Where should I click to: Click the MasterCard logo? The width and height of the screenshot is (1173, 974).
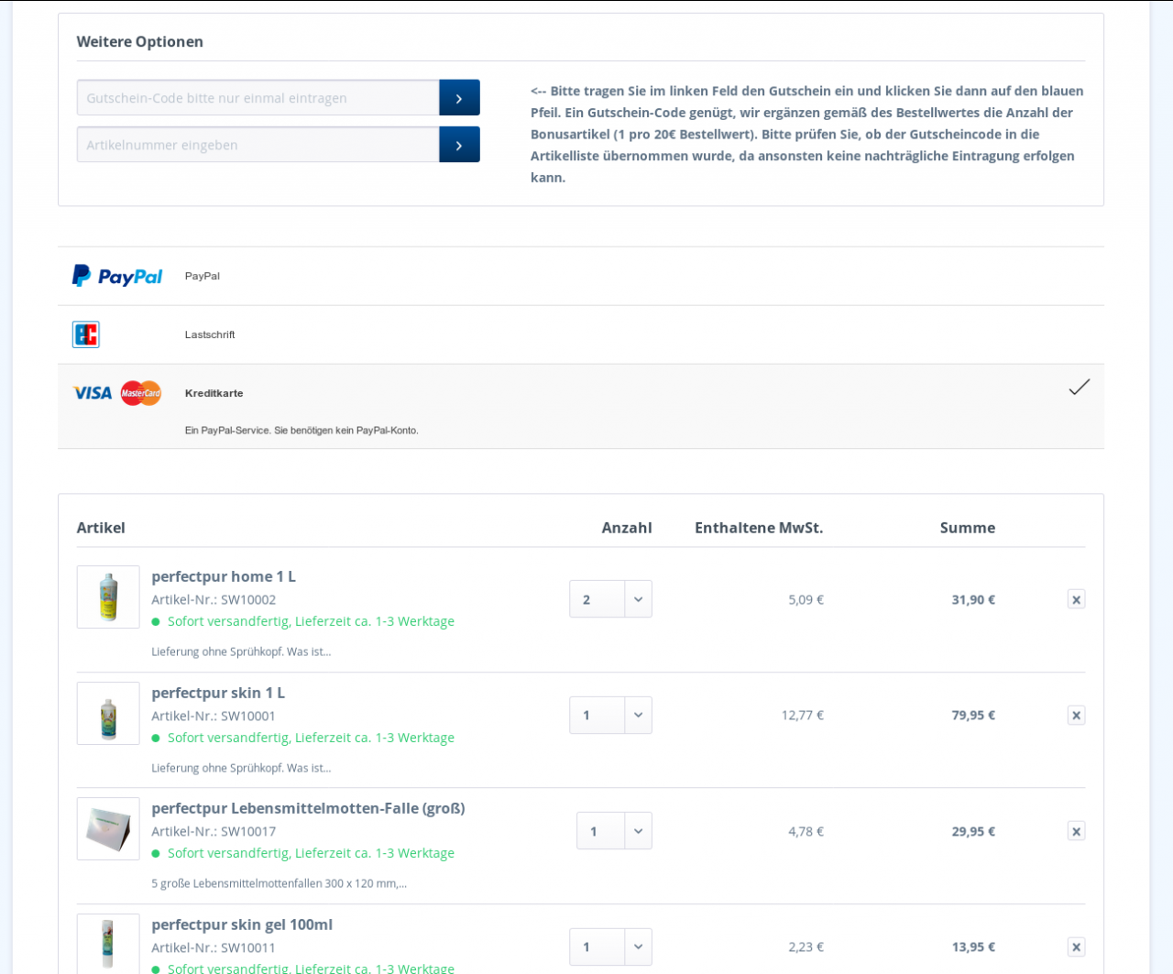pos(141,393)
